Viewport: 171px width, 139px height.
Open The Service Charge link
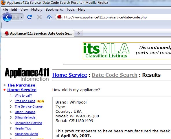29,106
